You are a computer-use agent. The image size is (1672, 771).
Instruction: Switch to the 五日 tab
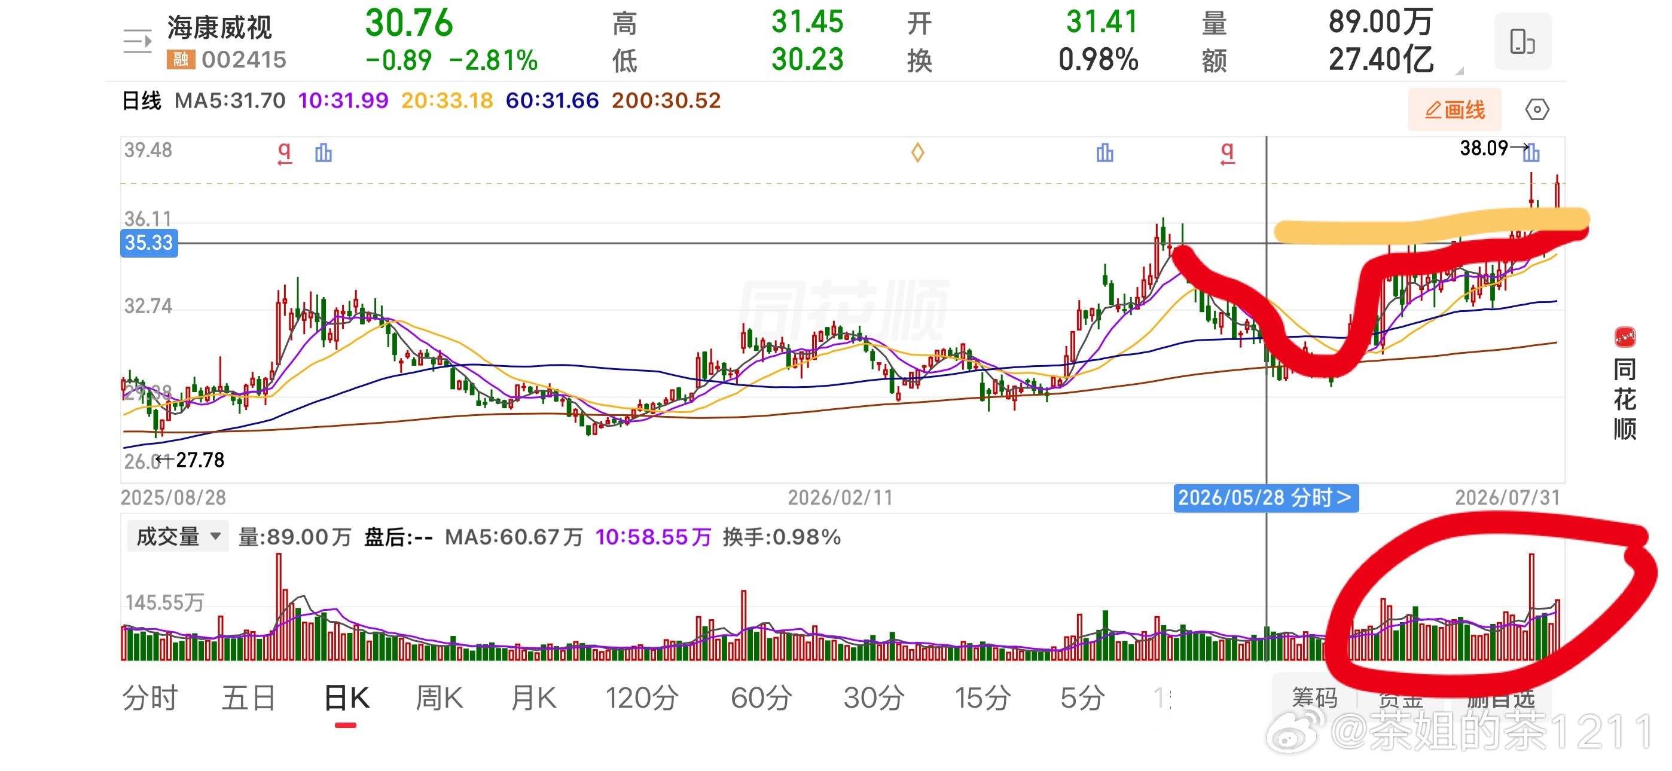click(x=249, y=698)
